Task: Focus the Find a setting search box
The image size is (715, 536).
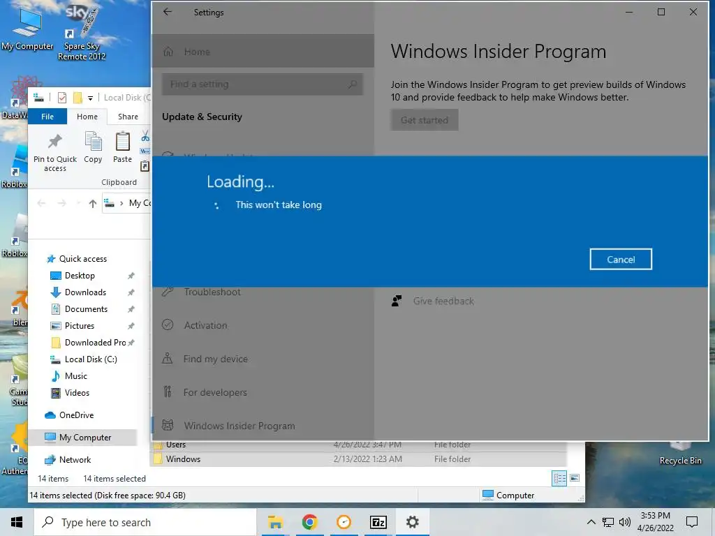Action: [x=263, y=84]
